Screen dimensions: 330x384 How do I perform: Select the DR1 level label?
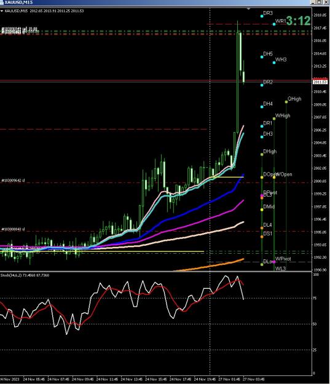(268, 123)
